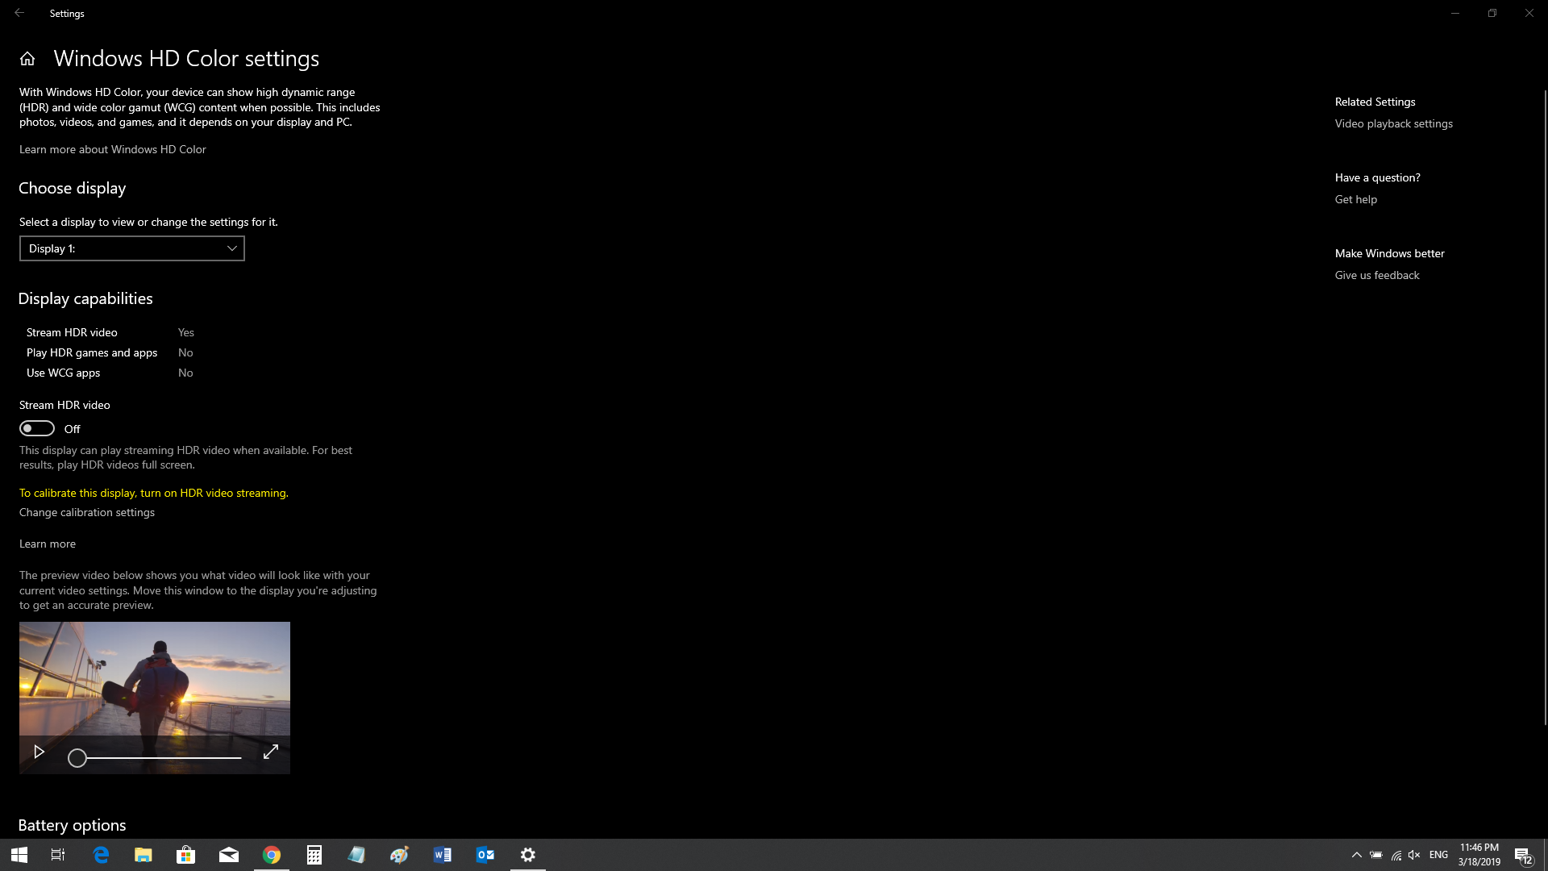Screen dimensions: 1548x871
Task: Click the Home icon beside page title
Action: click(27, 59)
